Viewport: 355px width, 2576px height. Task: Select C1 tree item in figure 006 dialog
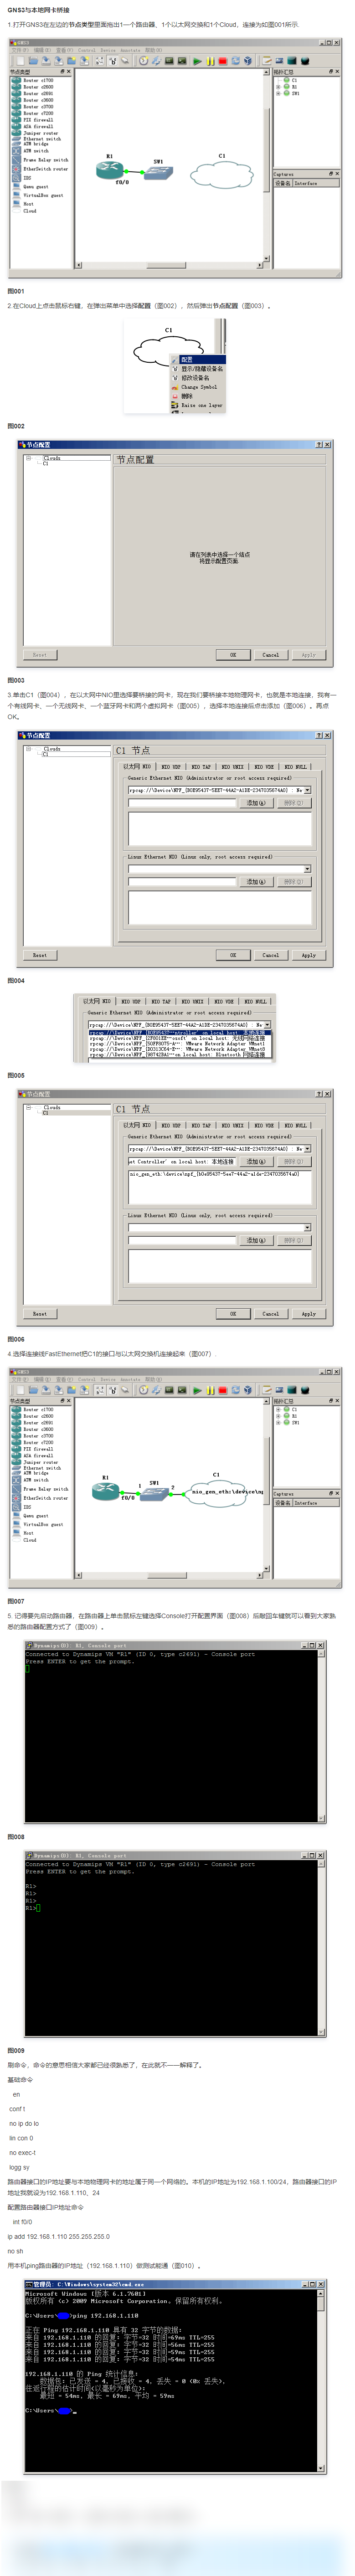coord(45,1113)
